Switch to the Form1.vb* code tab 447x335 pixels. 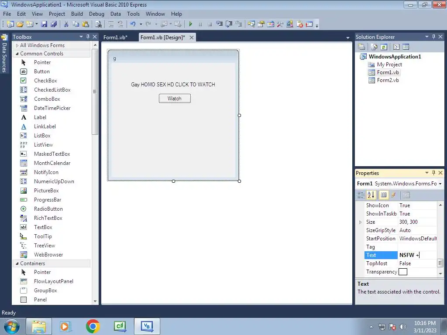[115, 38]
